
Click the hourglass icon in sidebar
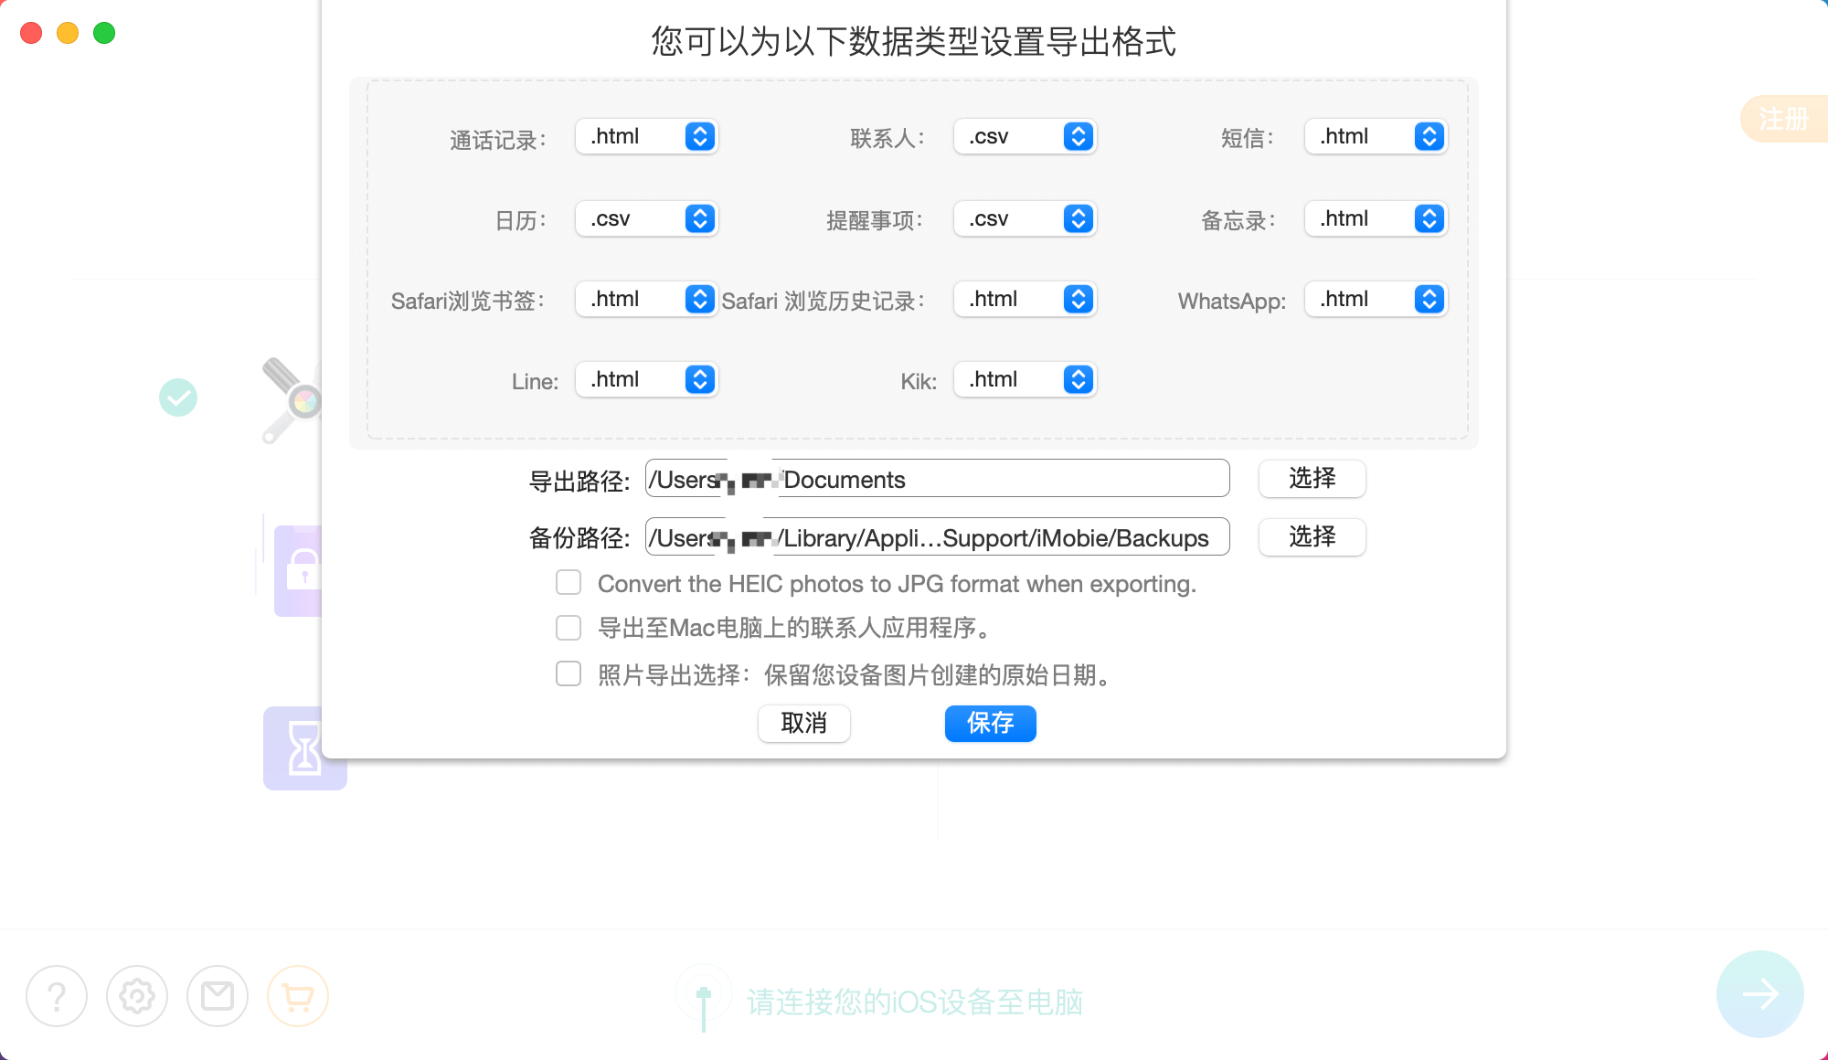[304, 747]
